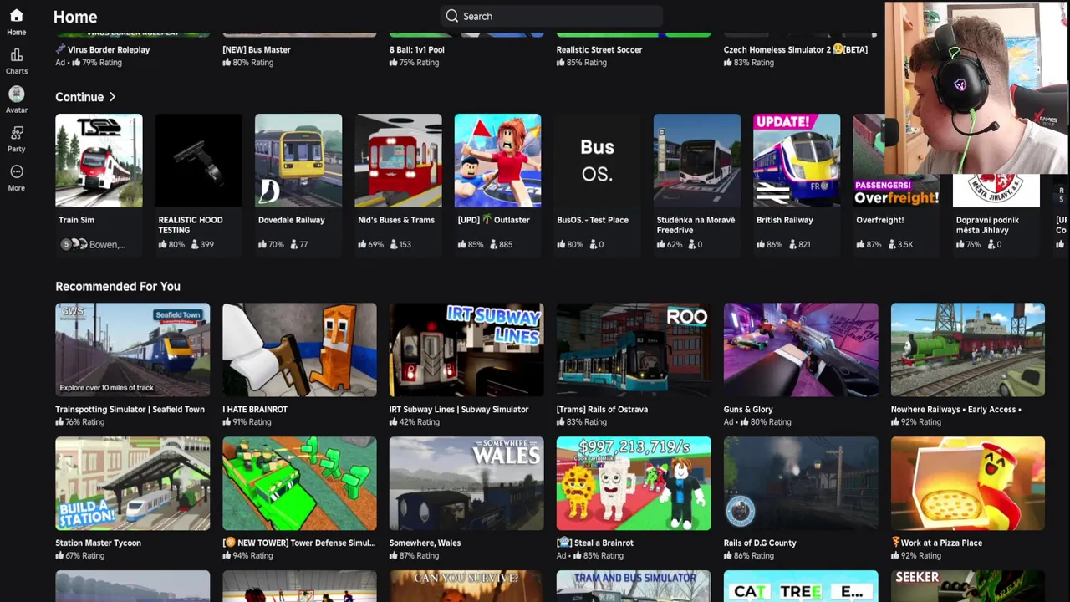Open the Tower Defense Simulator thumbnail
The height and width of the screenshot is (602, 1070).
pos(299,483)
